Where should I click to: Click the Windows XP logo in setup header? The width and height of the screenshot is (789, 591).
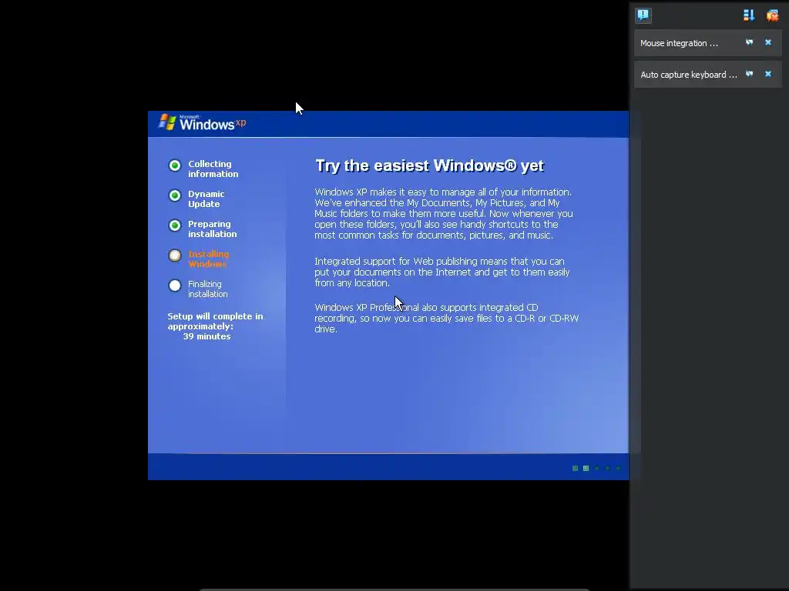point(202,122)
